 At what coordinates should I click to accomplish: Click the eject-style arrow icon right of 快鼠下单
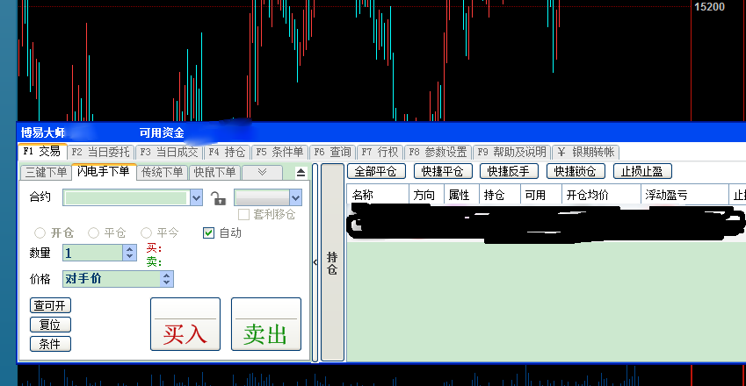tap(301, 173)
